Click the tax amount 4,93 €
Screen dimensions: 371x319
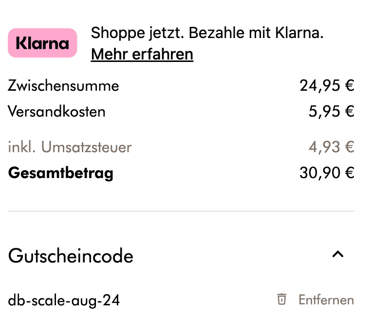coord(332,147)
